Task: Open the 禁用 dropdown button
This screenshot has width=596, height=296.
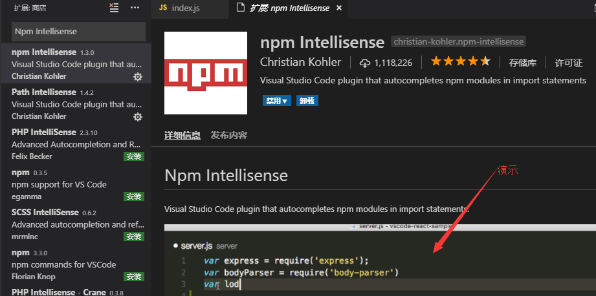Action: [277, 101]
